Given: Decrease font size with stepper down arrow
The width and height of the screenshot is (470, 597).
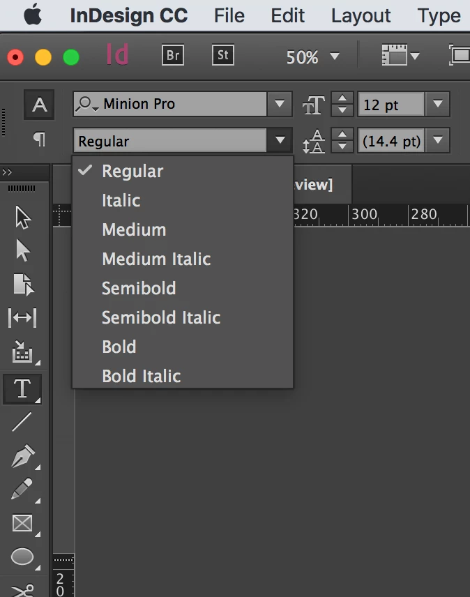Looking at the screenshot, I should coord(342,110).
